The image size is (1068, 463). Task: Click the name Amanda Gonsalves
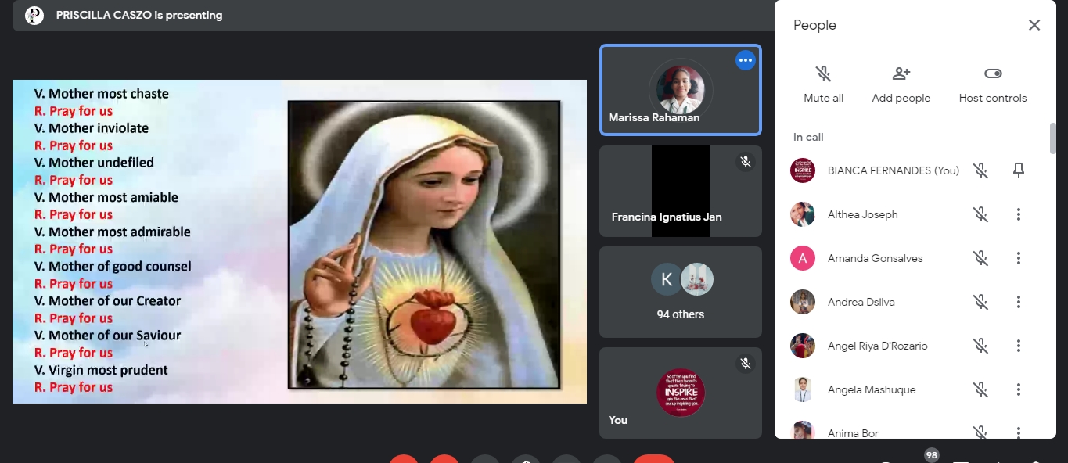pos(876,258)
